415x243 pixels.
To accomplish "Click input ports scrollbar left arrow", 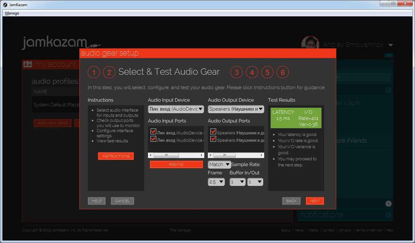I will pyautogui.click(x=151, y=155).
